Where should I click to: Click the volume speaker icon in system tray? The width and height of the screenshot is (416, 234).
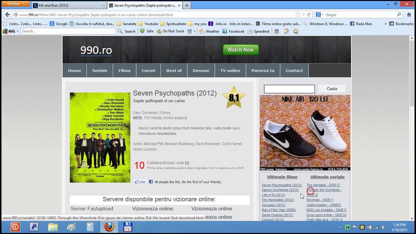click(383, 227)
